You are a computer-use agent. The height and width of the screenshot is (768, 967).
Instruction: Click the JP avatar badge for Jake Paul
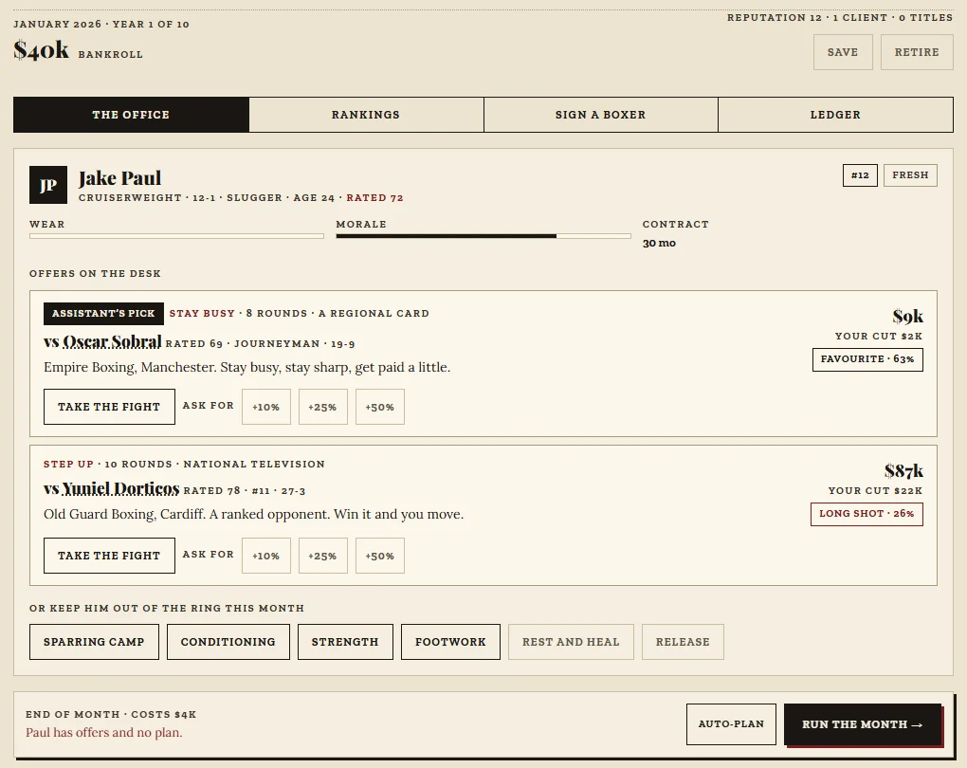tap(48, 185)
